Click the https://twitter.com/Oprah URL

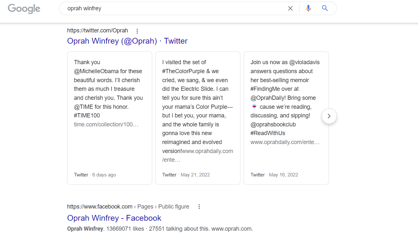click(x=98, y=30)
